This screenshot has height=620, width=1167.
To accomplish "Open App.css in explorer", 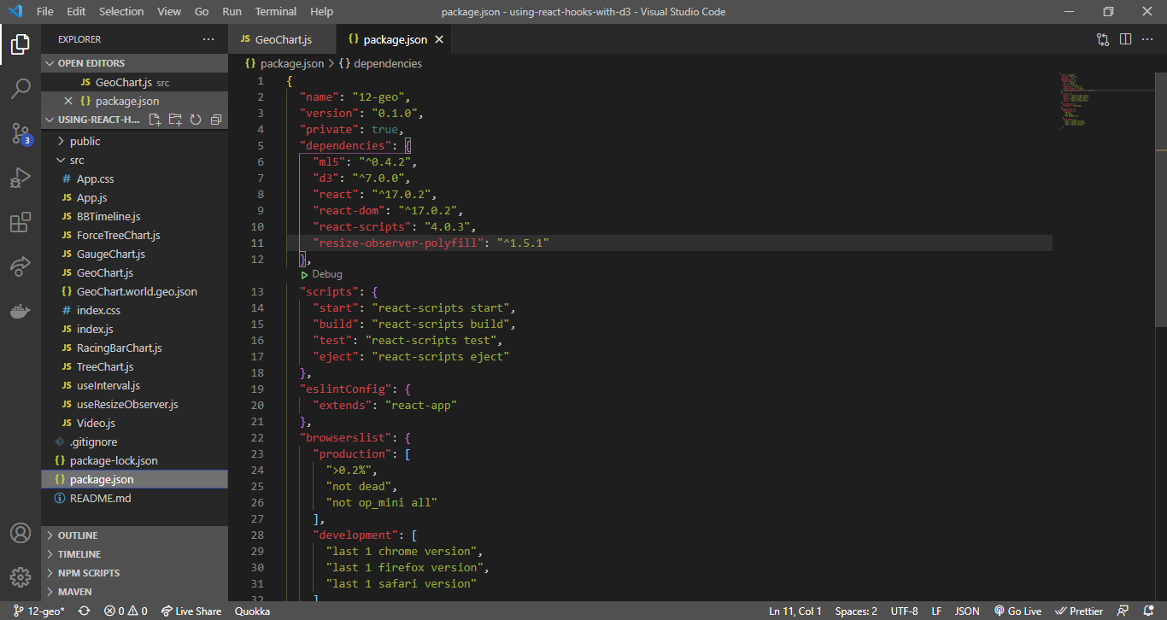I will tap(134, 179).
